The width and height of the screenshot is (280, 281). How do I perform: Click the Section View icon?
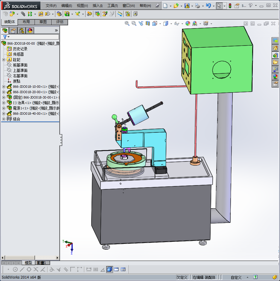(x=147, y=23)
